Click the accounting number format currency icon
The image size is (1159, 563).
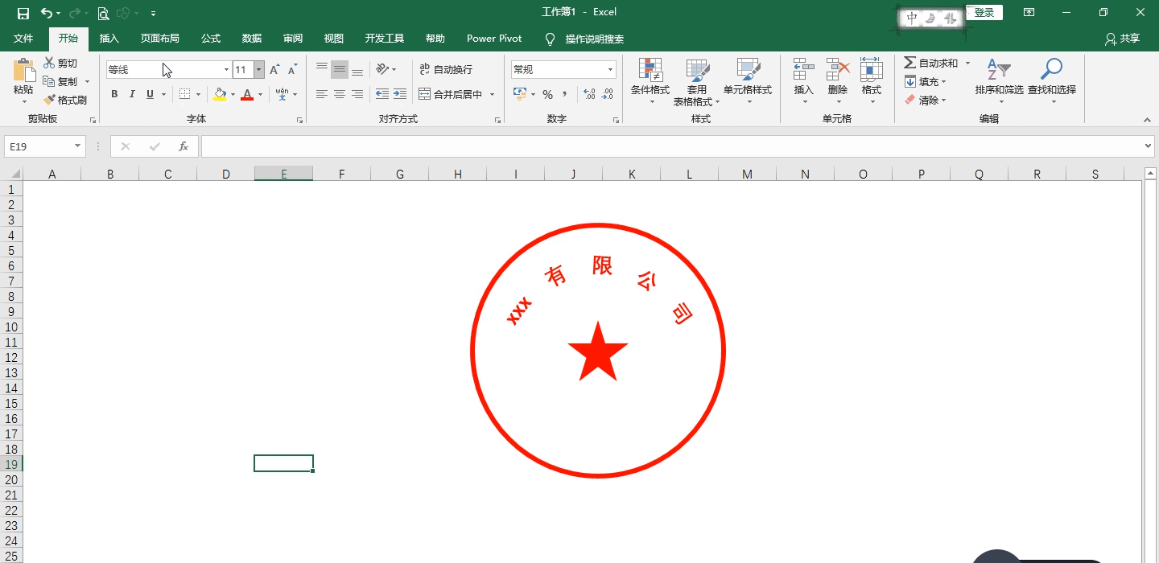[520, 94]
